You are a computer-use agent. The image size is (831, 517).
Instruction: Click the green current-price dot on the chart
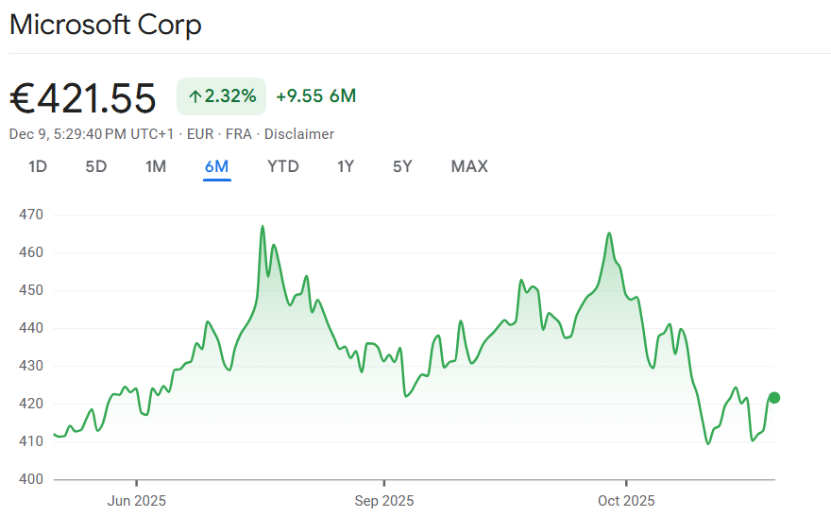(774, 398)
